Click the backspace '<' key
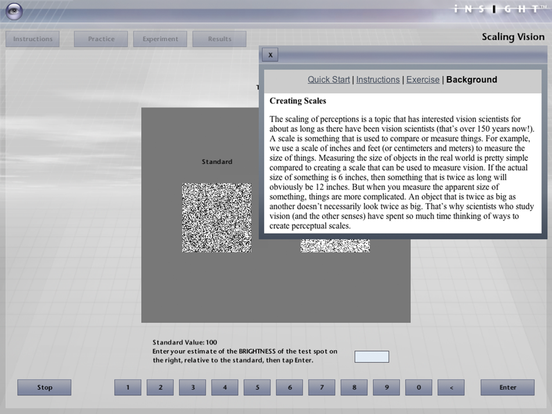The width and height of the screenshot is (552, 414). (x=451, y=387)
